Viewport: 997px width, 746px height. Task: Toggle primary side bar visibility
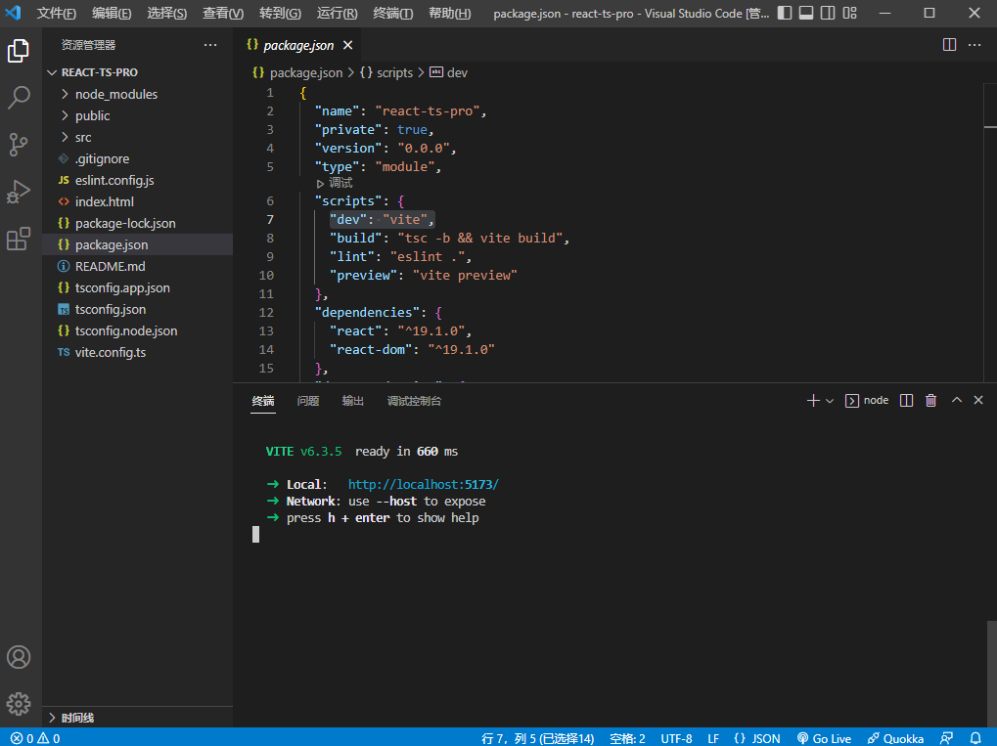[785, 13]
